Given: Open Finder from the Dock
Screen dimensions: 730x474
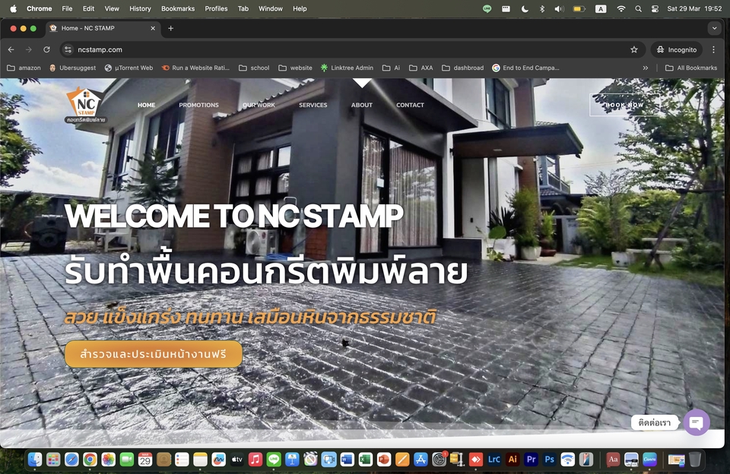Looking at the screenshot, I should (35, 460).
